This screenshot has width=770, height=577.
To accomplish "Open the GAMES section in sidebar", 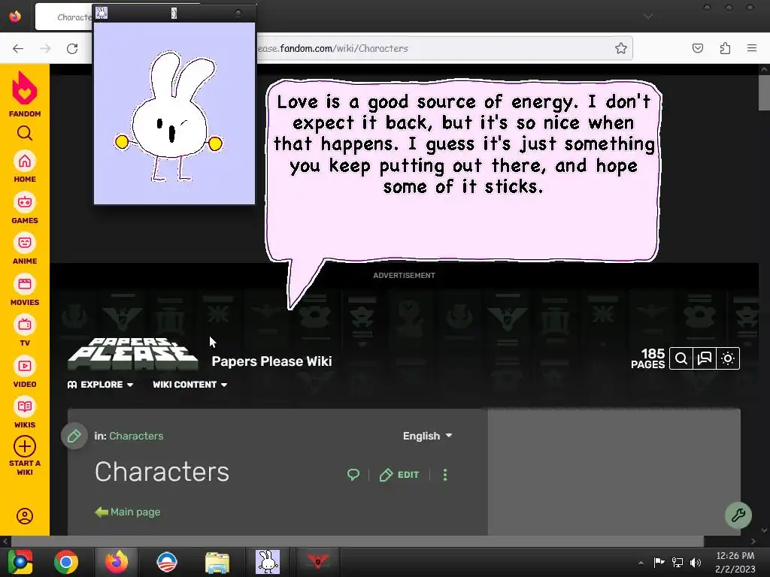I will pos(25,209).
